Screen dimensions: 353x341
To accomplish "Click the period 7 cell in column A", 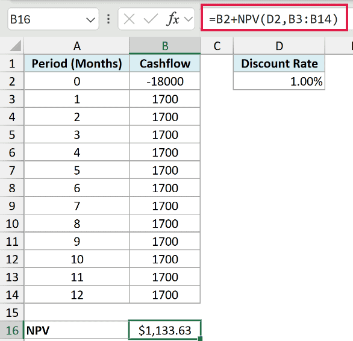I will pos(77,205).
